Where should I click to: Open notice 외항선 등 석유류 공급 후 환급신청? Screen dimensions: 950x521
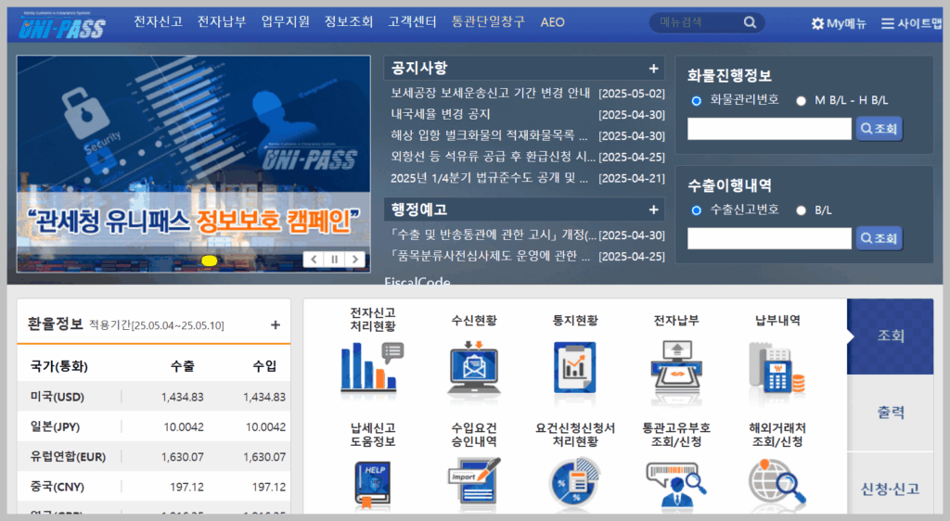[x=494, y=157]
